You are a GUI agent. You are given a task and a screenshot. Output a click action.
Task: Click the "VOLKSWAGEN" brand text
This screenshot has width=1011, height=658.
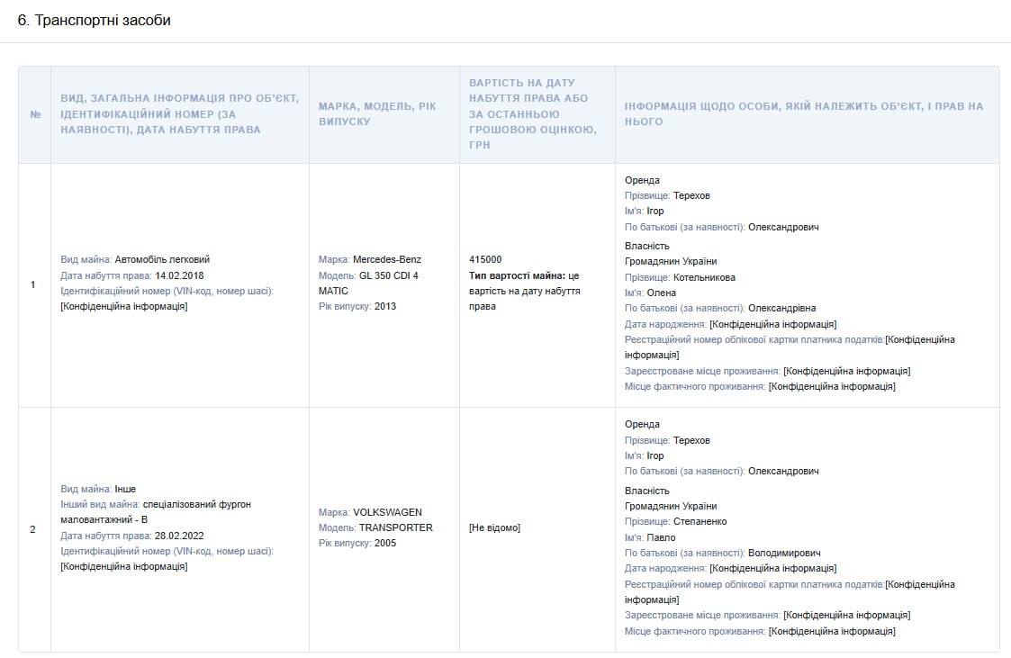(387, 512)
